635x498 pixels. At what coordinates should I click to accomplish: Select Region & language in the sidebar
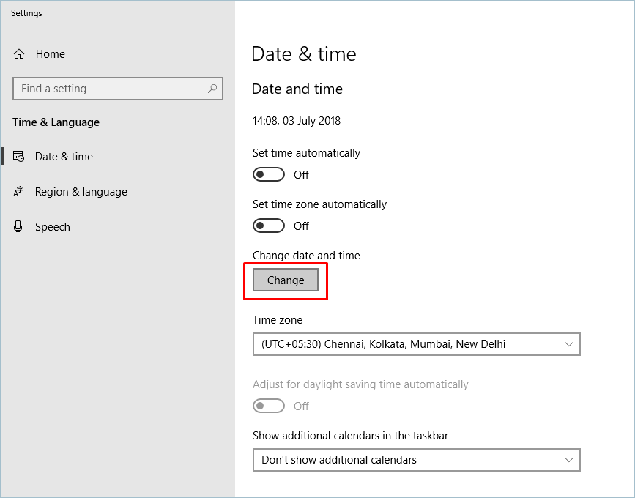[81, 192]
